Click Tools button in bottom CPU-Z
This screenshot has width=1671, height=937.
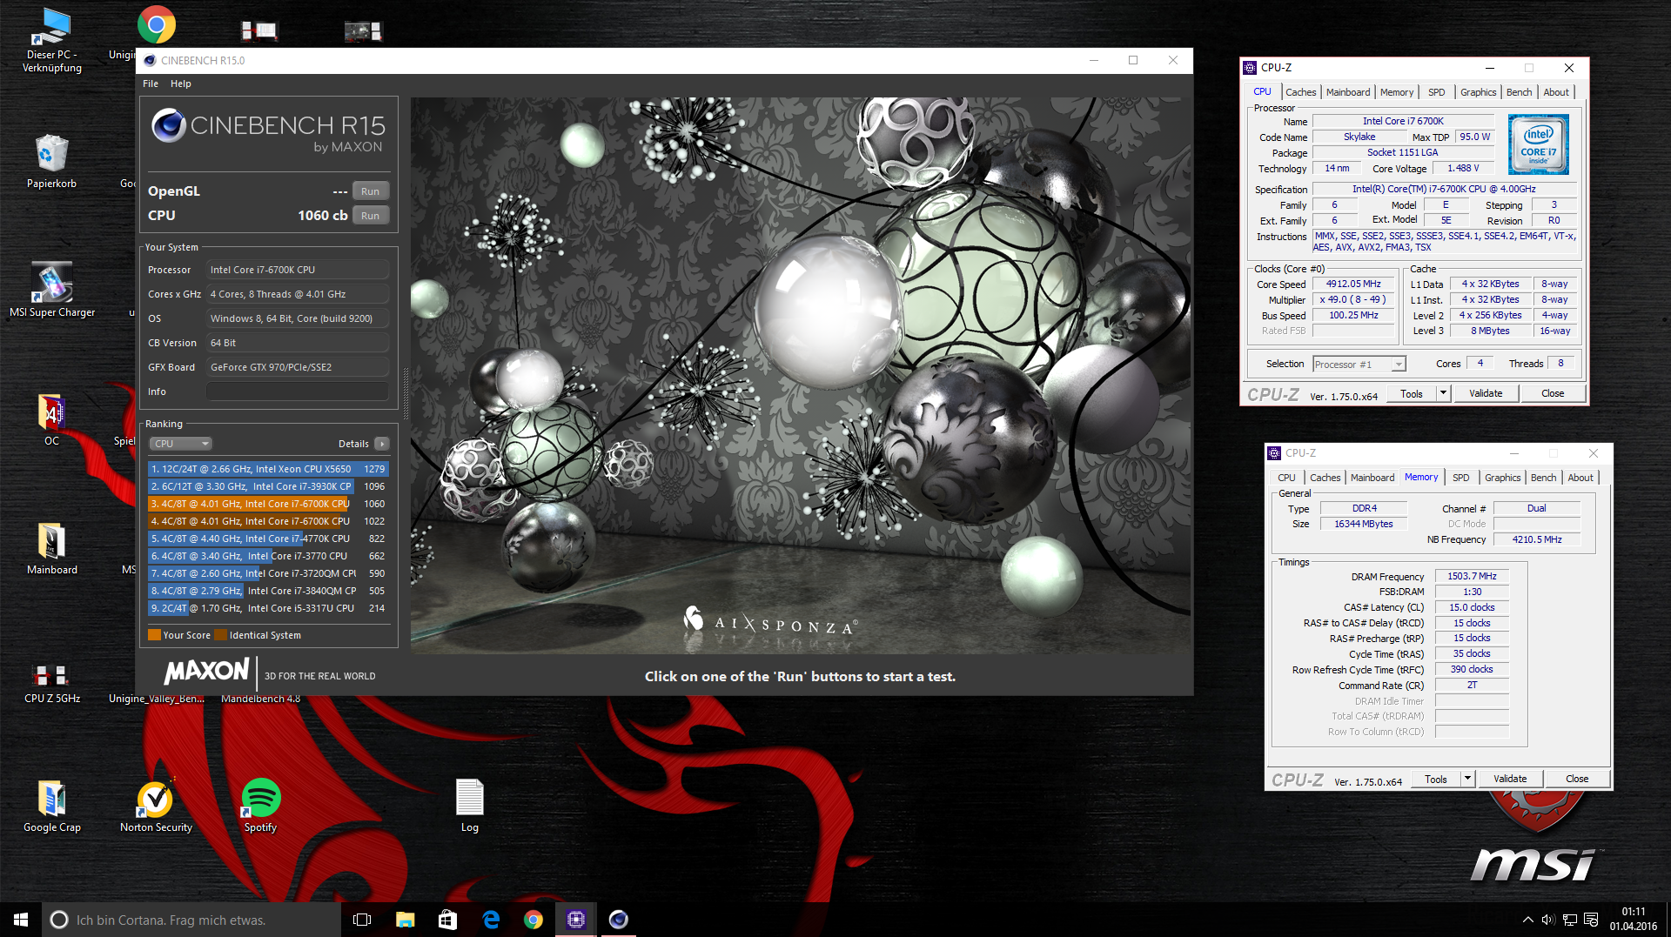pos(1436,780)
